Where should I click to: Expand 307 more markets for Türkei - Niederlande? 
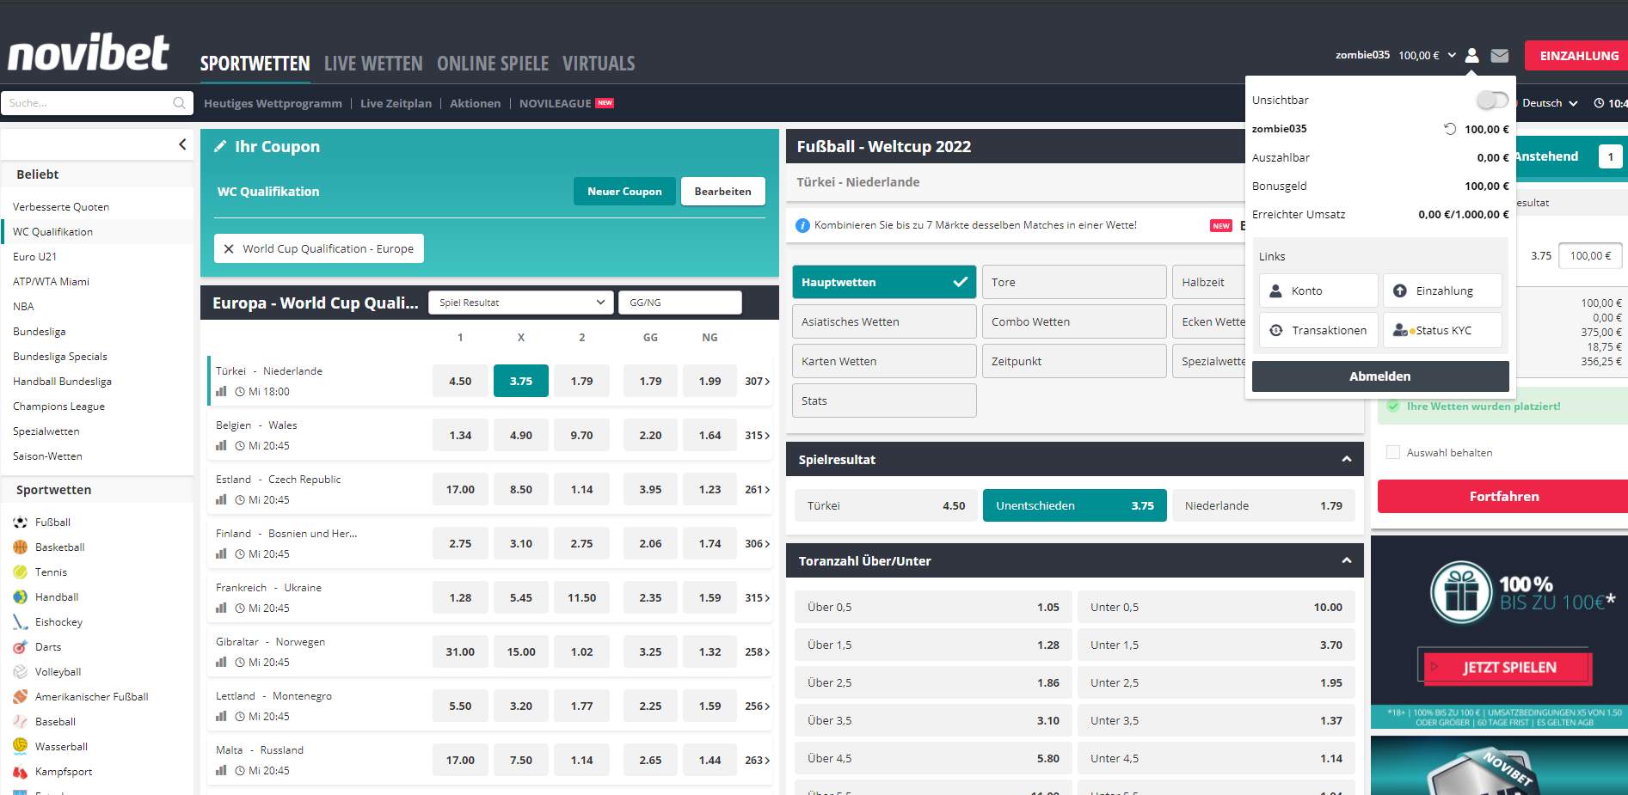tap(757, 381)
